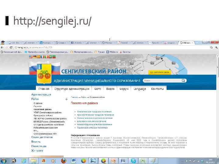This screenshot has height=164, width=219.
Task: Open Новослободское сельское поселение link
Action: (x=95, y=125)
